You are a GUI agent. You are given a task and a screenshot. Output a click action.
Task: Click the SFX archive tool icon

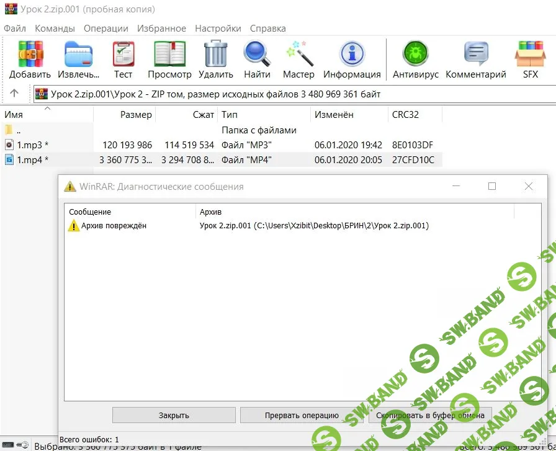[x=530, y=60]
